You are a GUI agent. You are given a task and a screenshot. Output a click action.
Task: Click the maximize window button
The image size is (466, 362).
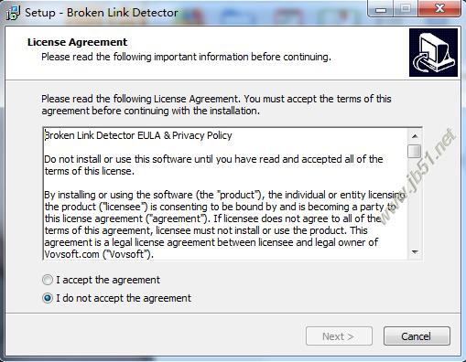pos(406,9)
